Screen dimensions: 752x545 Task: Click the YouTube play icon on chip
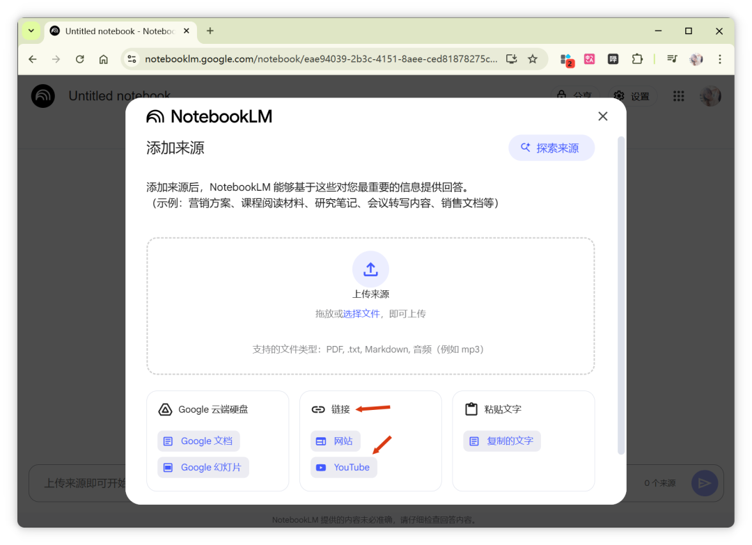tap(321, 467)
